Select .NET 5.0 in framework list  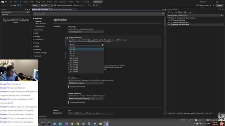tap(86, 47)
